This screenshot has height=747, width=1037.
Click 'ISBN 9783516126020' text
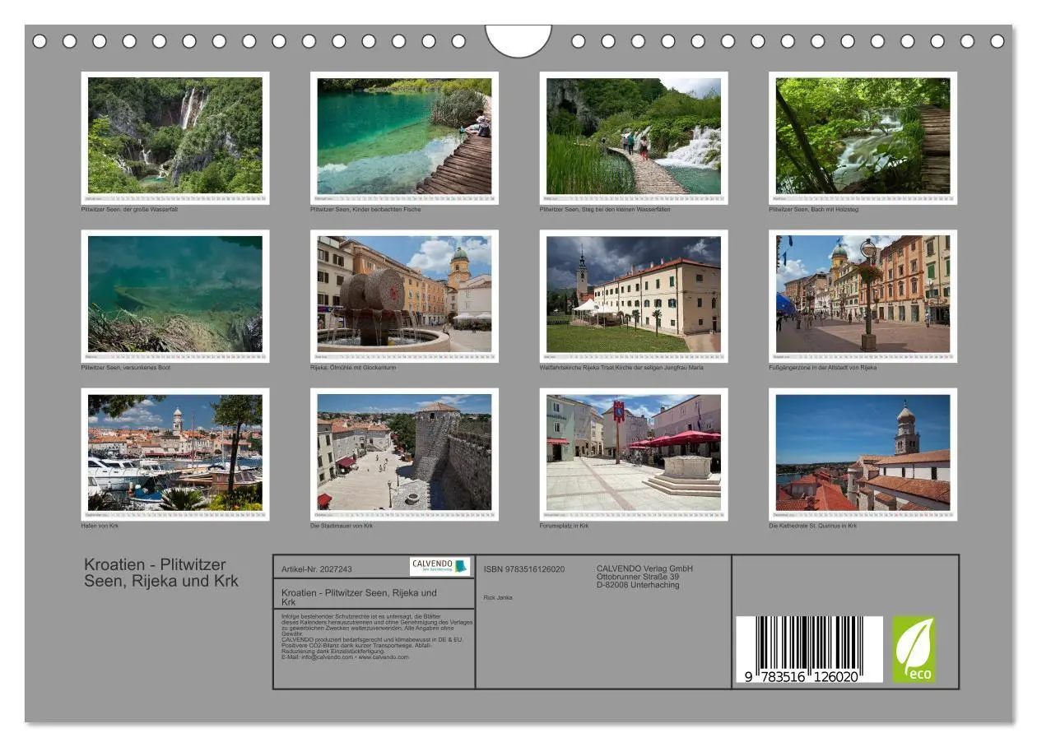coord(524,569)
